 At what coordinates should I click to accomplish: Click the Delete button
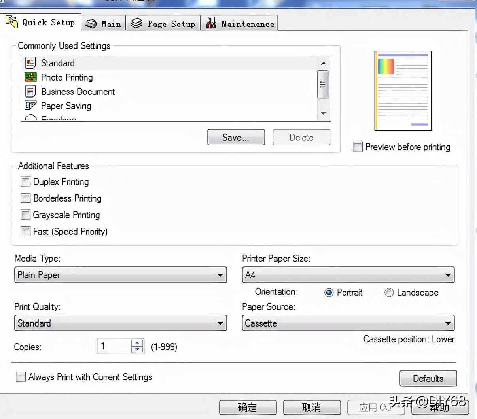(x=301, y=137)
